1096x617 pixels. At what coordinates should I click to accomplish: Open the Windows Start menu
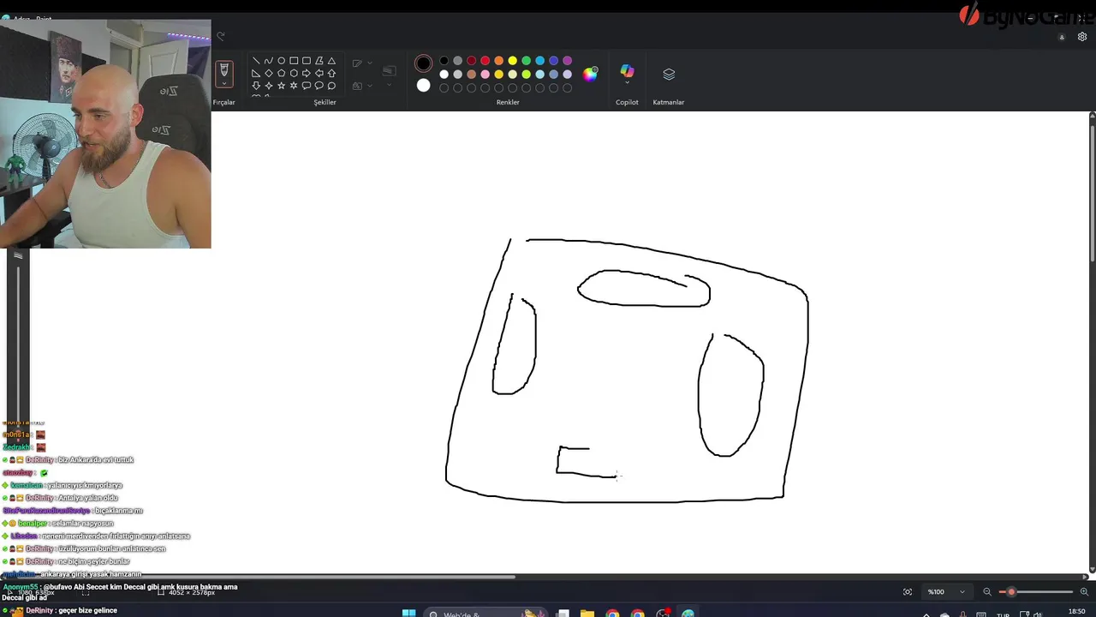click(x=408, y=614)
